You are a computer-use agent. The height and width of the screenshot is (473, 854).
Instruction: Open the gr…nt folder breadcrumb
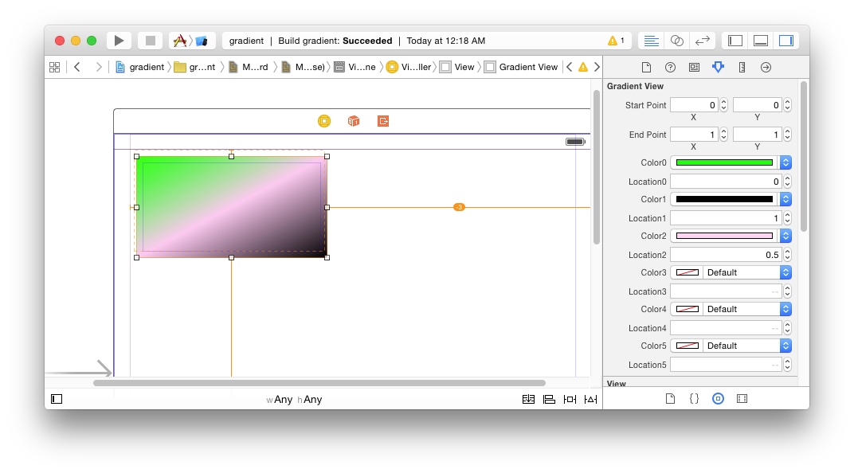194,67
